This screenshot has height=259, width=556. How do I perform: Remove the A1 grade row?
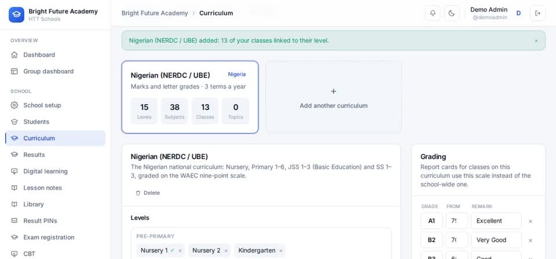(531, 221)
